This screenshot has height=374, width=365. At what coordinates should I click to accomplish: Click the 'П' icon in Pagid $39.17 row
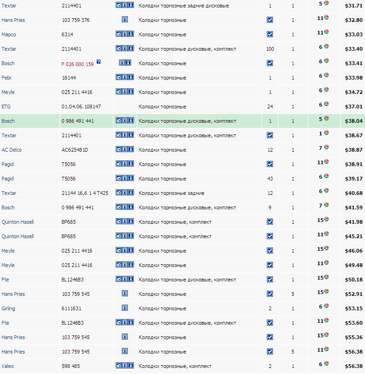coord(125,178)
